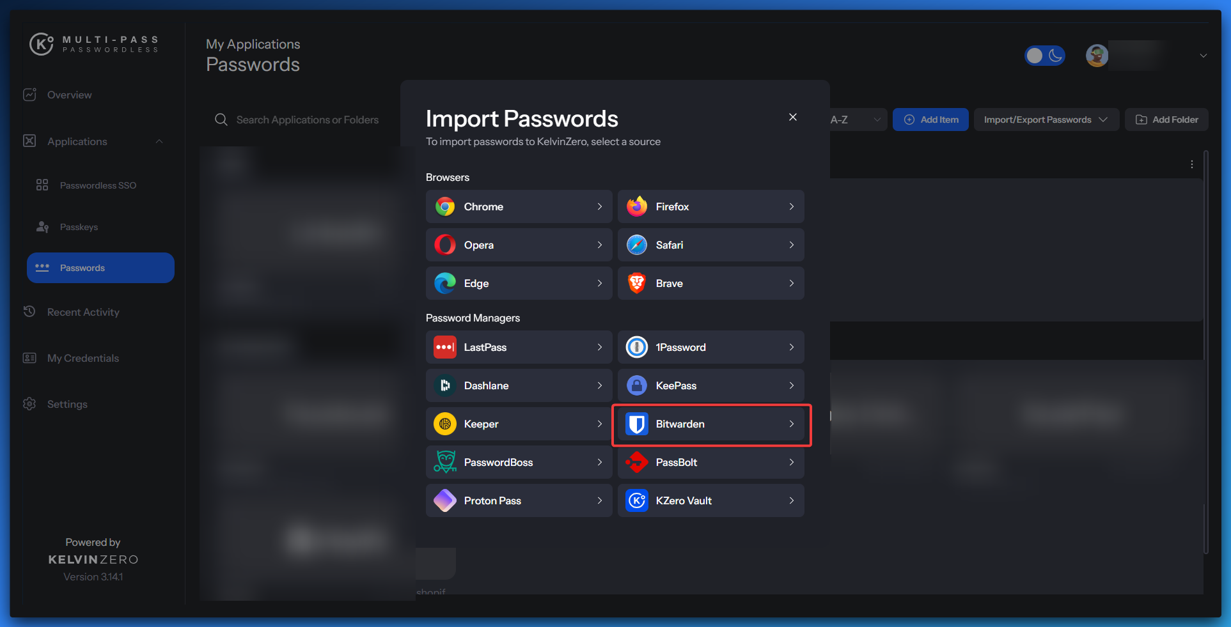Select the Opera icon in Browsers
The image size is (1231, 627).
445,245
